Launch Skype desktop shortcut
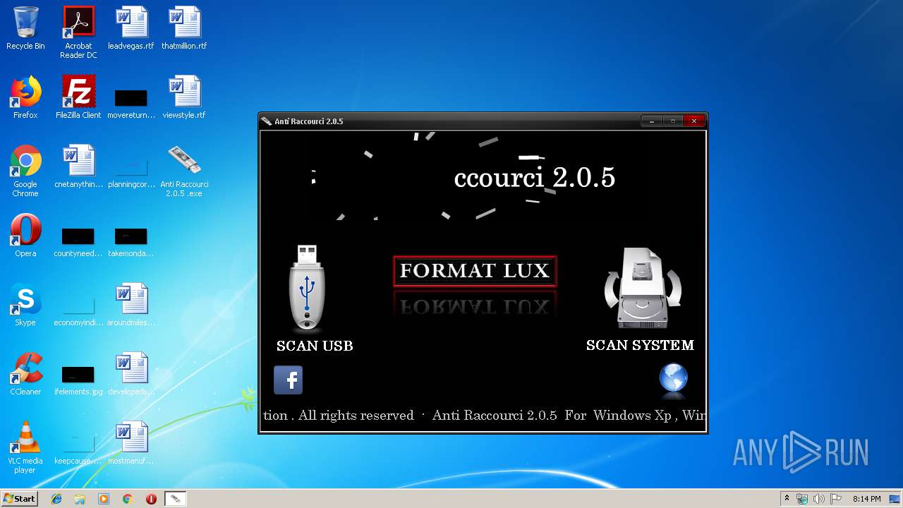903x508 pixels. point(25,305)
